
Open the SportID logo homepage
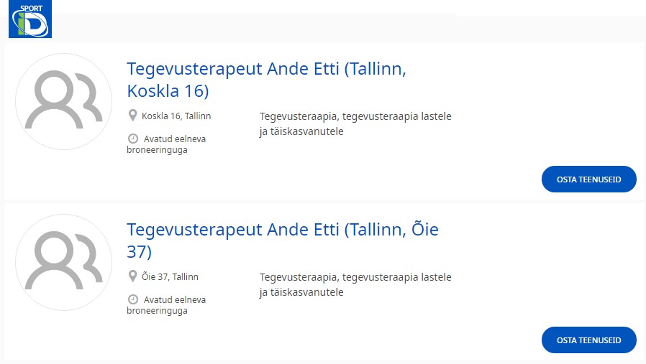[x=30, y=19]
